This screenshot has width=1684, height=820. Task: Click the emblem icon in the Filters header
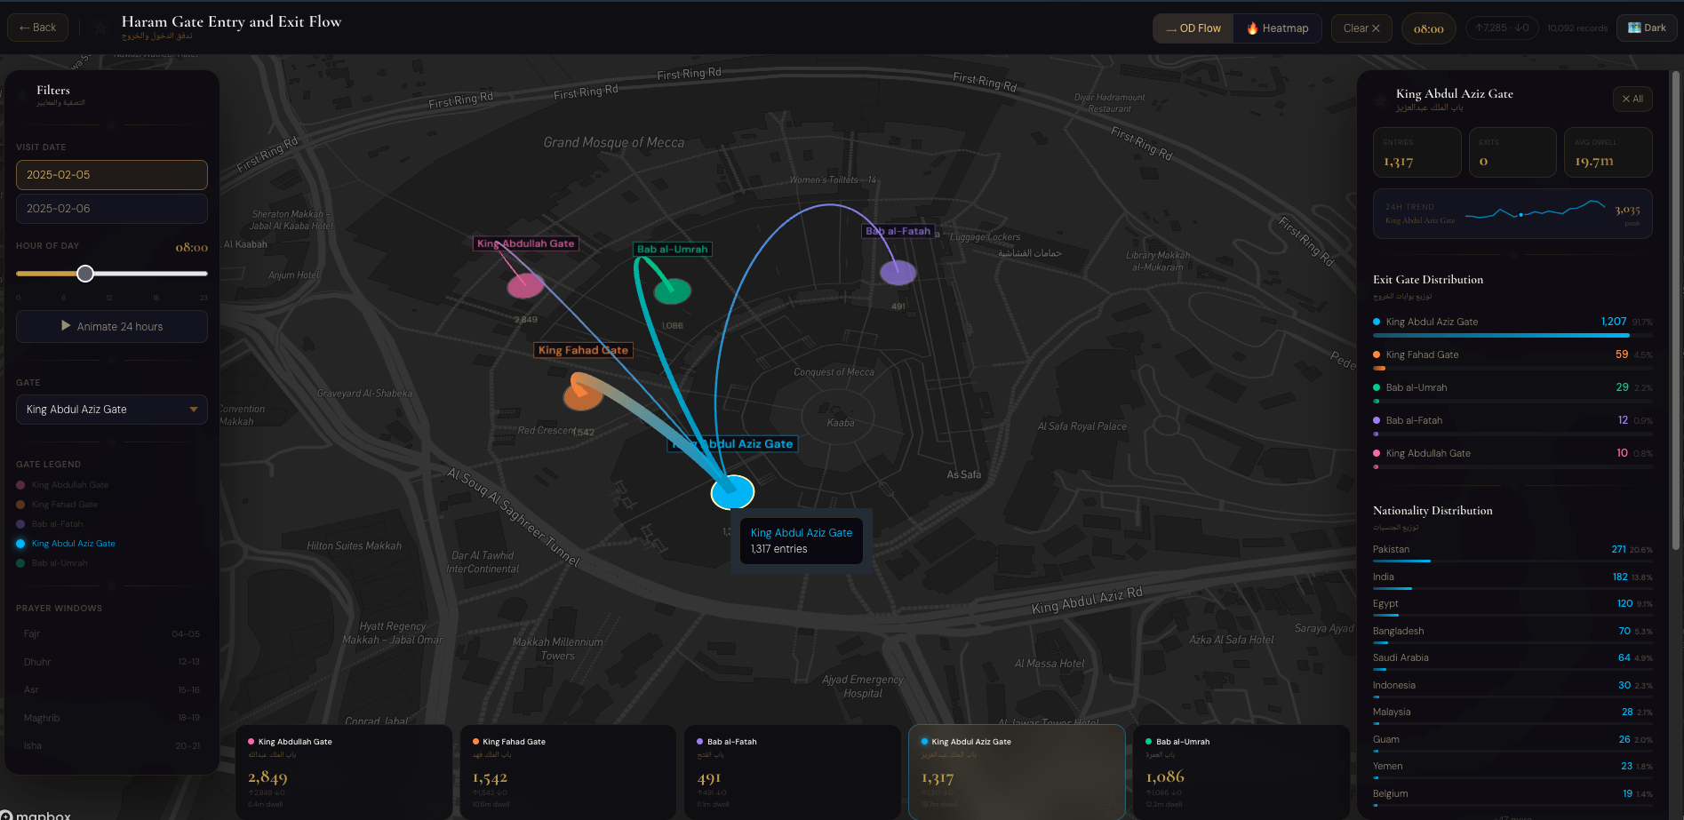tap(22, 95)
